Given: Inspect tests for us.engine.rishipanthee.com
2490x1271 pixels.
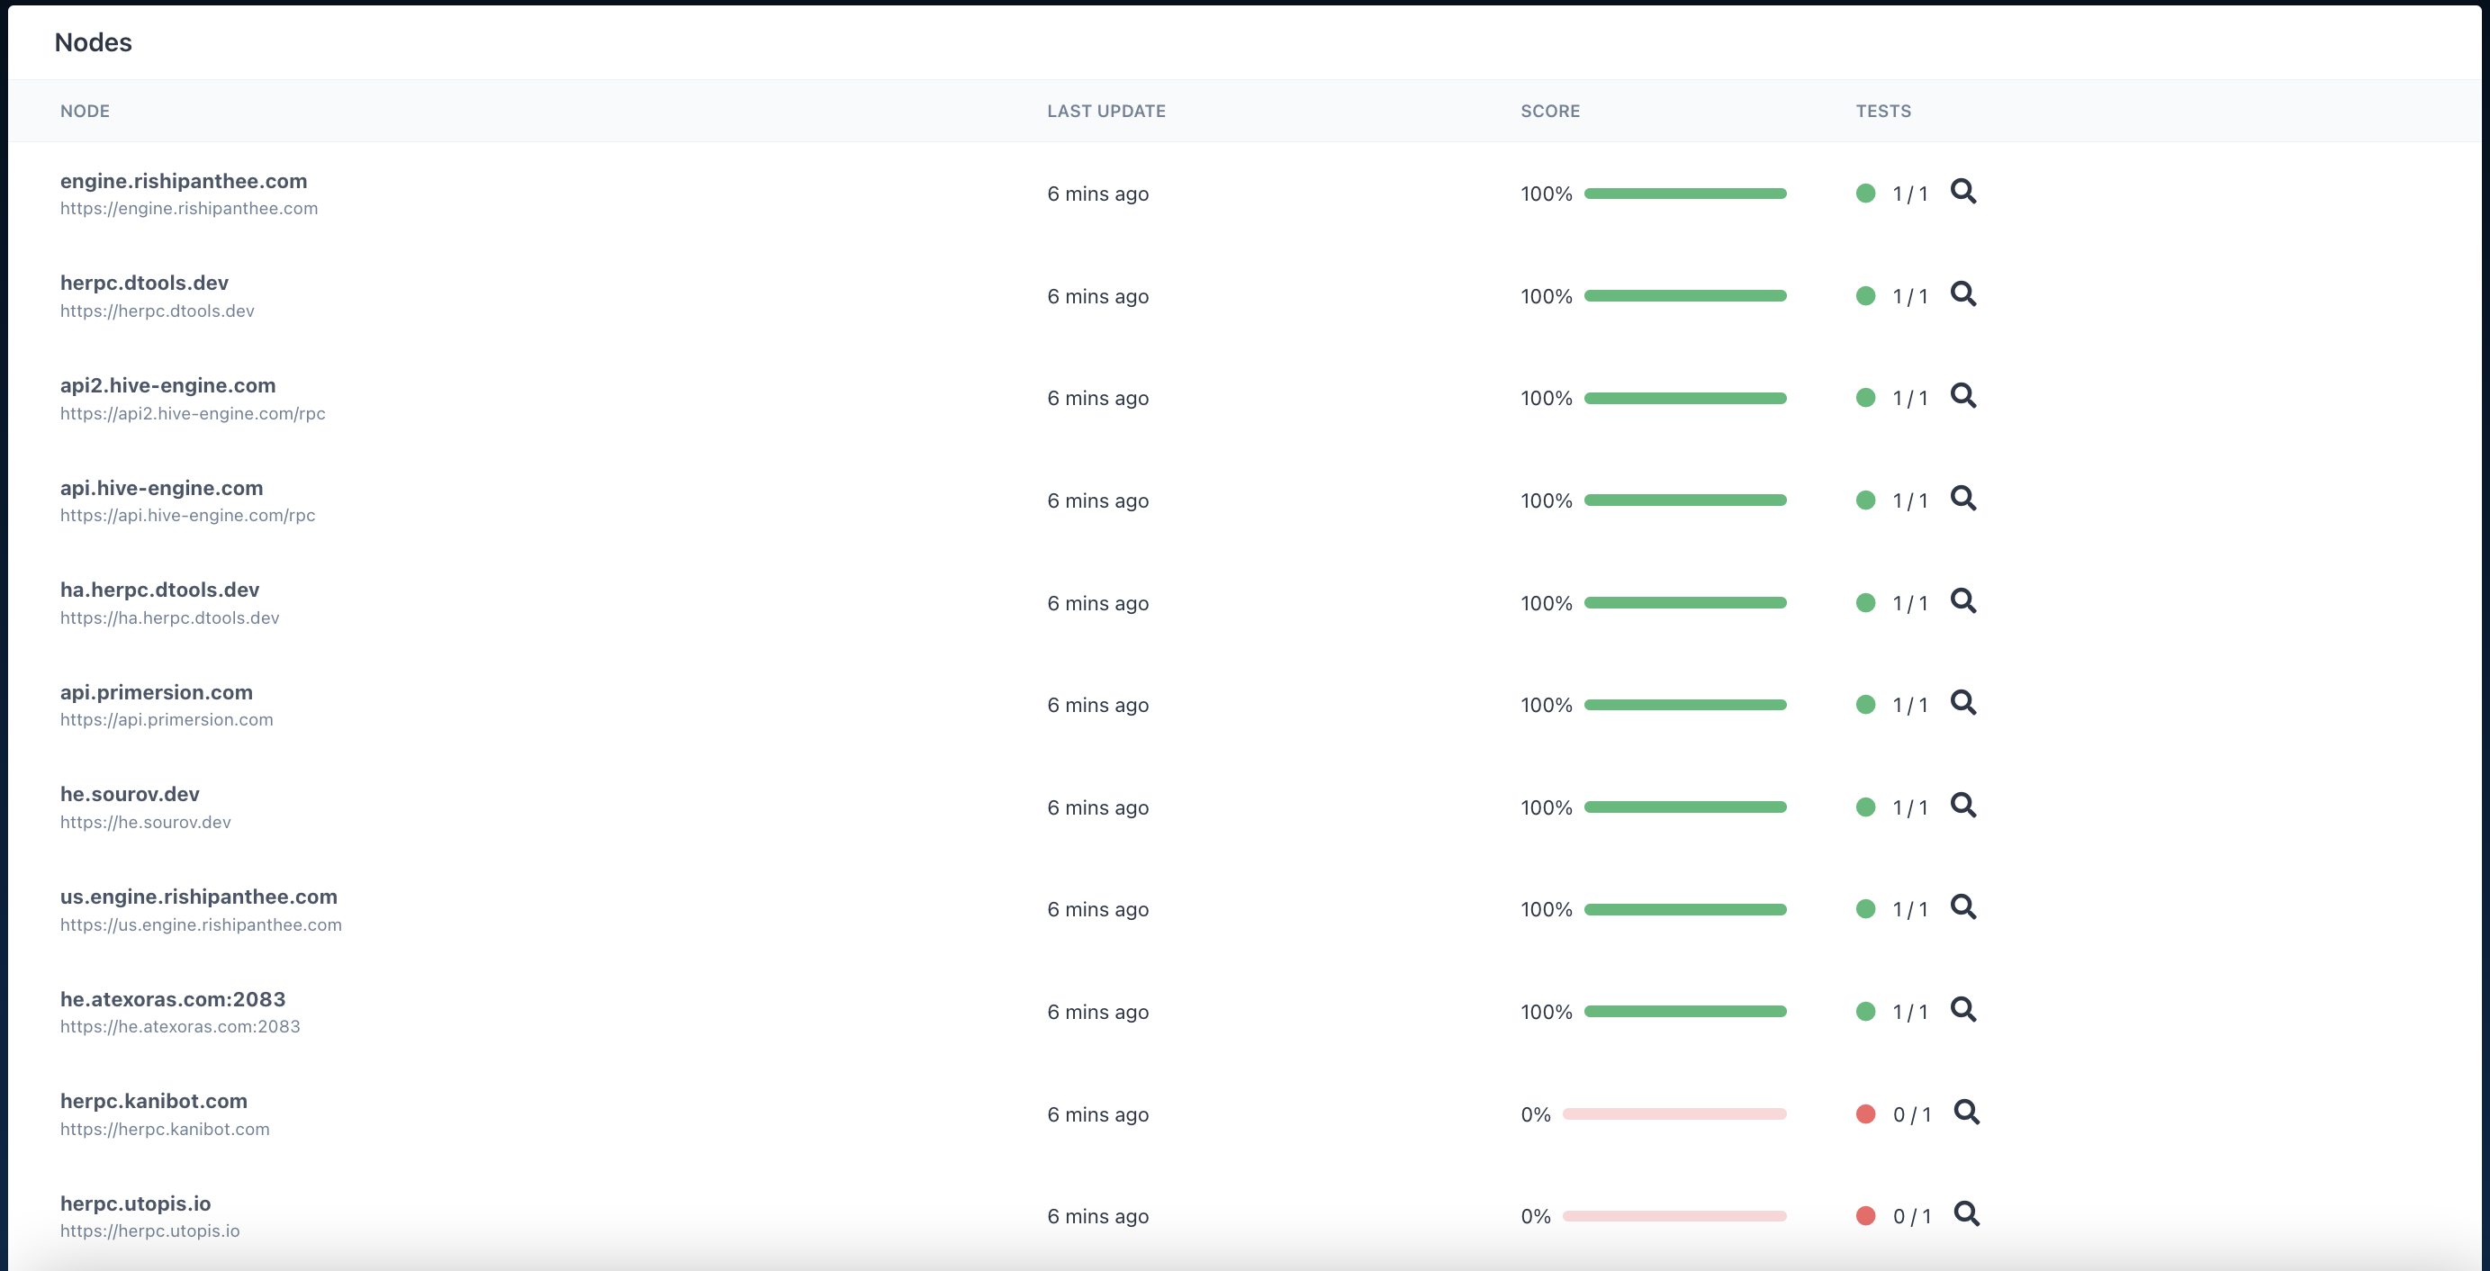Looking at the screenshot, I should click(x=1963, y=907).
